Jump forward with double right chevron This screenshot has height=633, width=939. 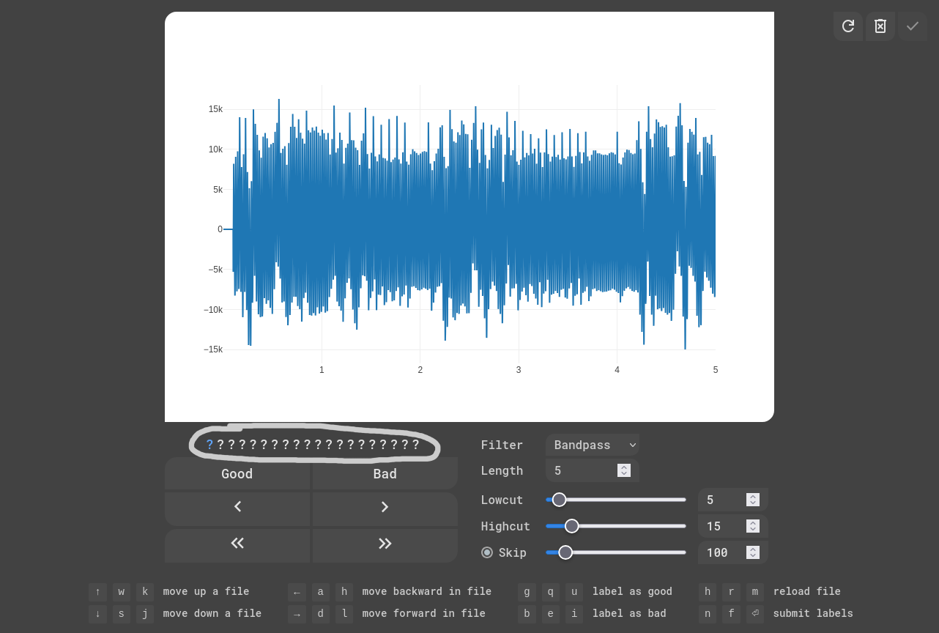click(385, 543)
